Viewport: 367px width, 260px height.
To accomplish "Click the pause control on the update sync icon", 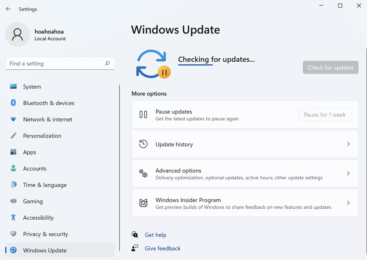I will coord(164,72).
